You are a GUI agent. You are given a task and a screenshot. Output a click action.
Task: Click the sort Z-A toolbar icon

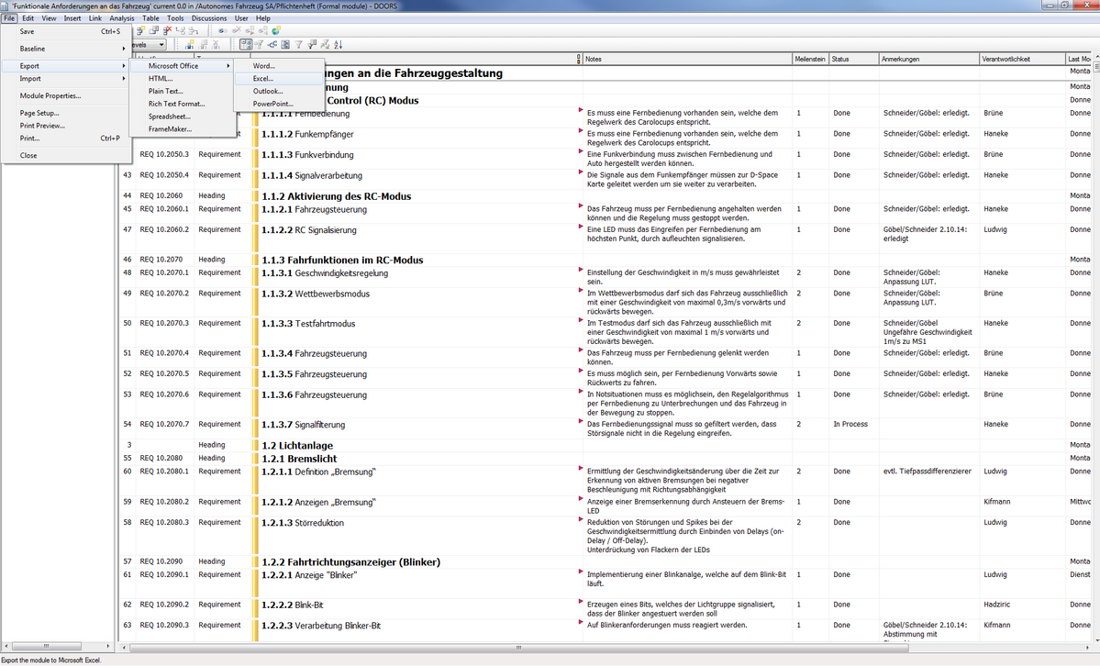tap(339, 44)
